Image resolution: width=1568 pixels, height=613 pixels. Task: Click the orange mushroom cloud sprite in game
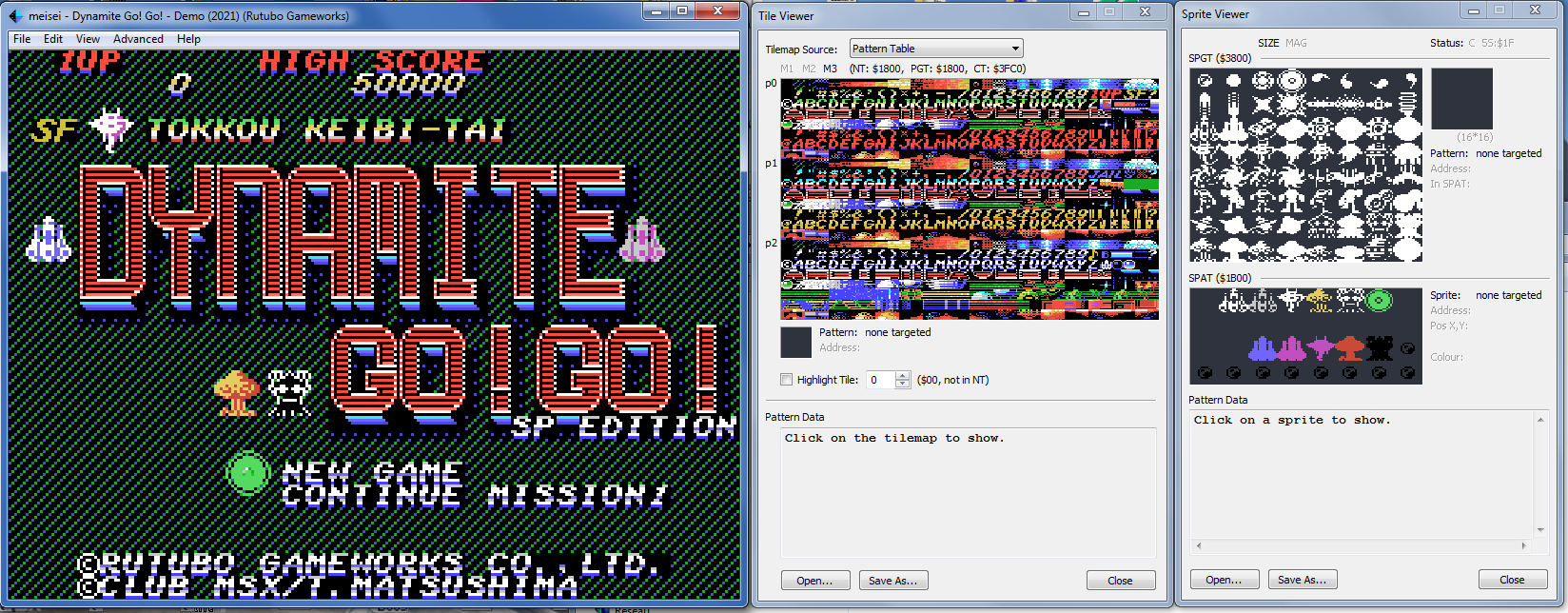coord(237,393)
